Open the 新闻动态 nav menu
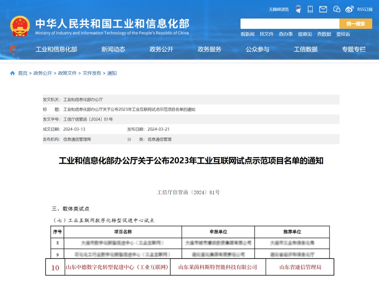379x293 pixels. (x=113, y=49)
